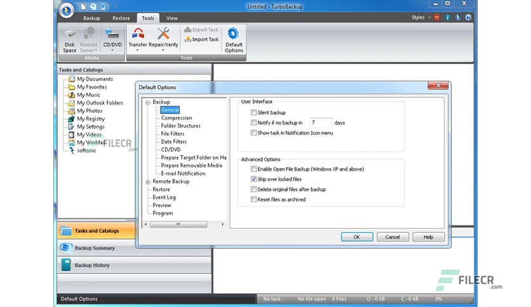Select General in the options tree
This screenshot has width=531, height=307.
(170, 110)
